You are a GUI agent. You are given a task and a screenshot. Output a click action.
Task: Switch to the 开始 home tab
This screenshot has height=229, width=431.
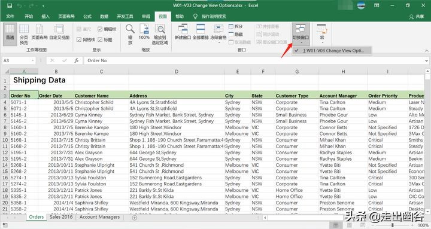pyautogui.click(x=29, y=17)
